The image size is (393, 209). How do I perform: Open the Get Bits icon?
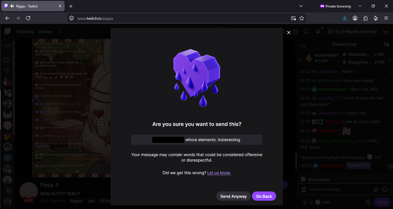tap(318, 32)
